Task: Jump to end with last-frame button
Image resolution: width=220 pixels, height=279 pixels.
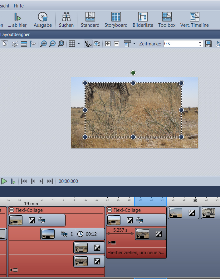Action: [50, 181]
